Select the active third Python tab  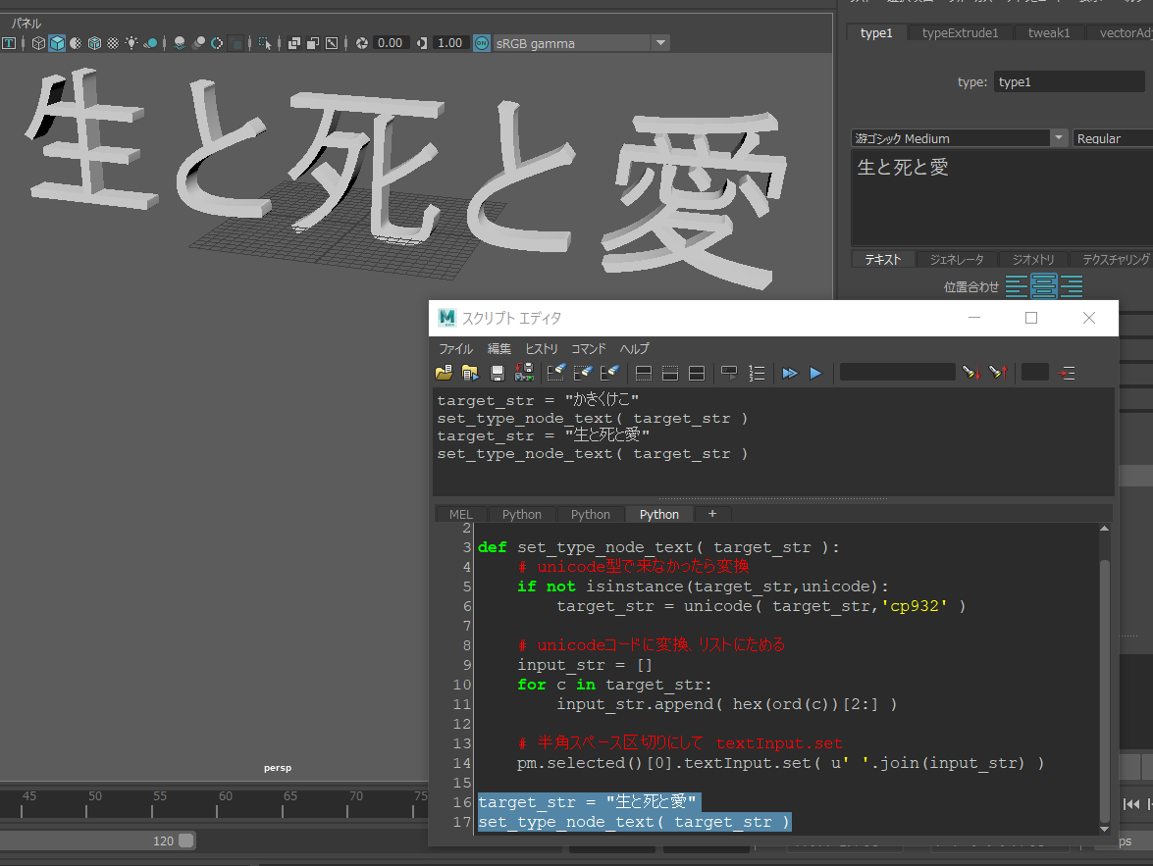[658, 515]
